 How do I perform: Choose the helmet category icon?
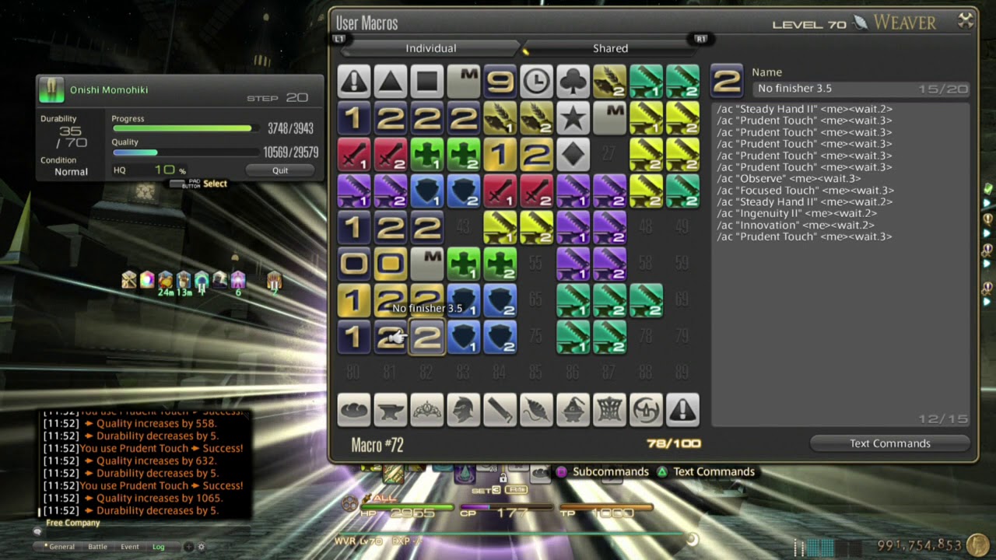(464, 410)
